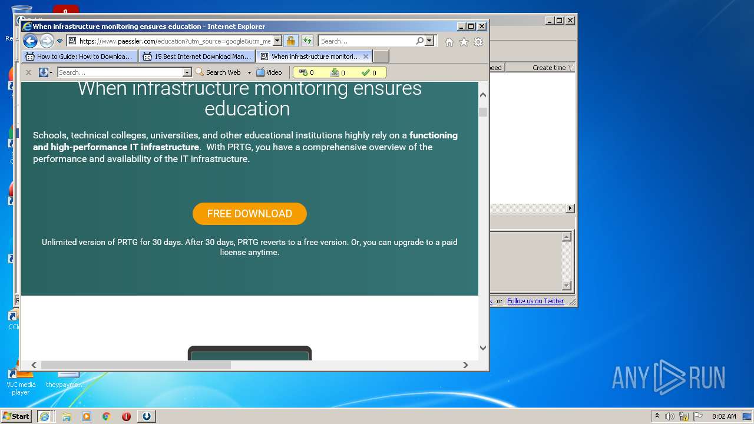
Task: Close the 'When infrastructure monitori...' tab
Action: [366, 57]
